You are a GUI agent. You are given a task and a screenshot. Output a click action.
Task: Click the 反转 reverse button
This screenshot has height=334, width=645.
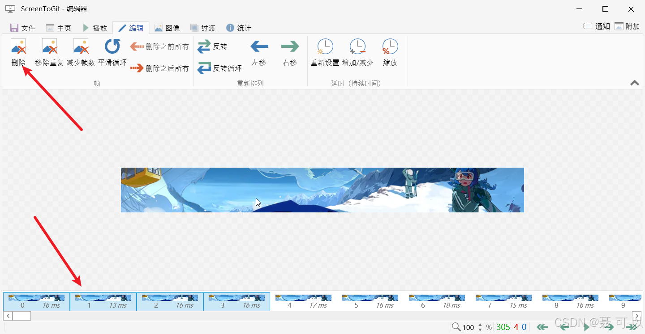click(x=212, y=47)
